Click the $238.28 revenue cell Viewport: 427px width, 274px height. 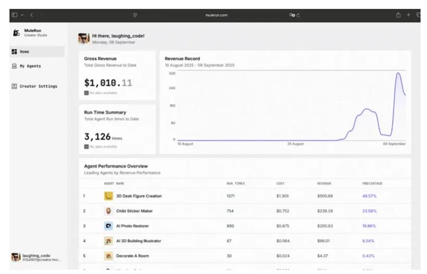click(x=325, y=211)
